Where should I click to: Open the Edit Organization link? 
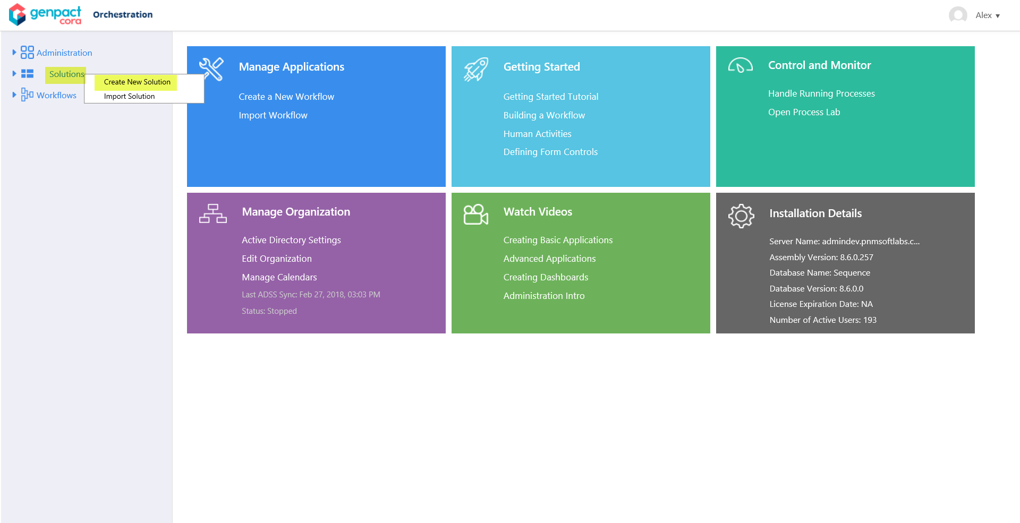point(277,259)
